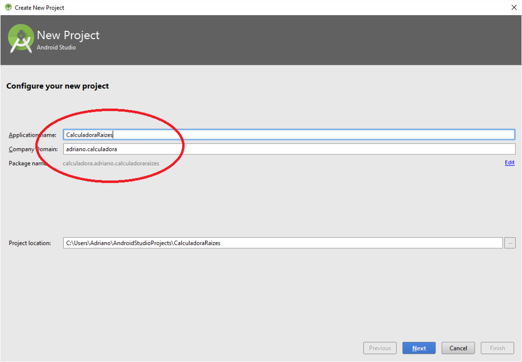The image size is (522, 362).
Task: Select the package name text calculadora.adriano.calculadoraraizes
Action: [x=111, y=163]
